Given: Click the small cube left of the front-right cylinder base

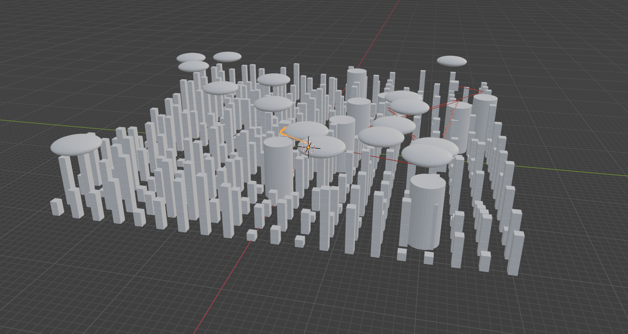Looking at the screenshot, I should [x=402, y=254].
